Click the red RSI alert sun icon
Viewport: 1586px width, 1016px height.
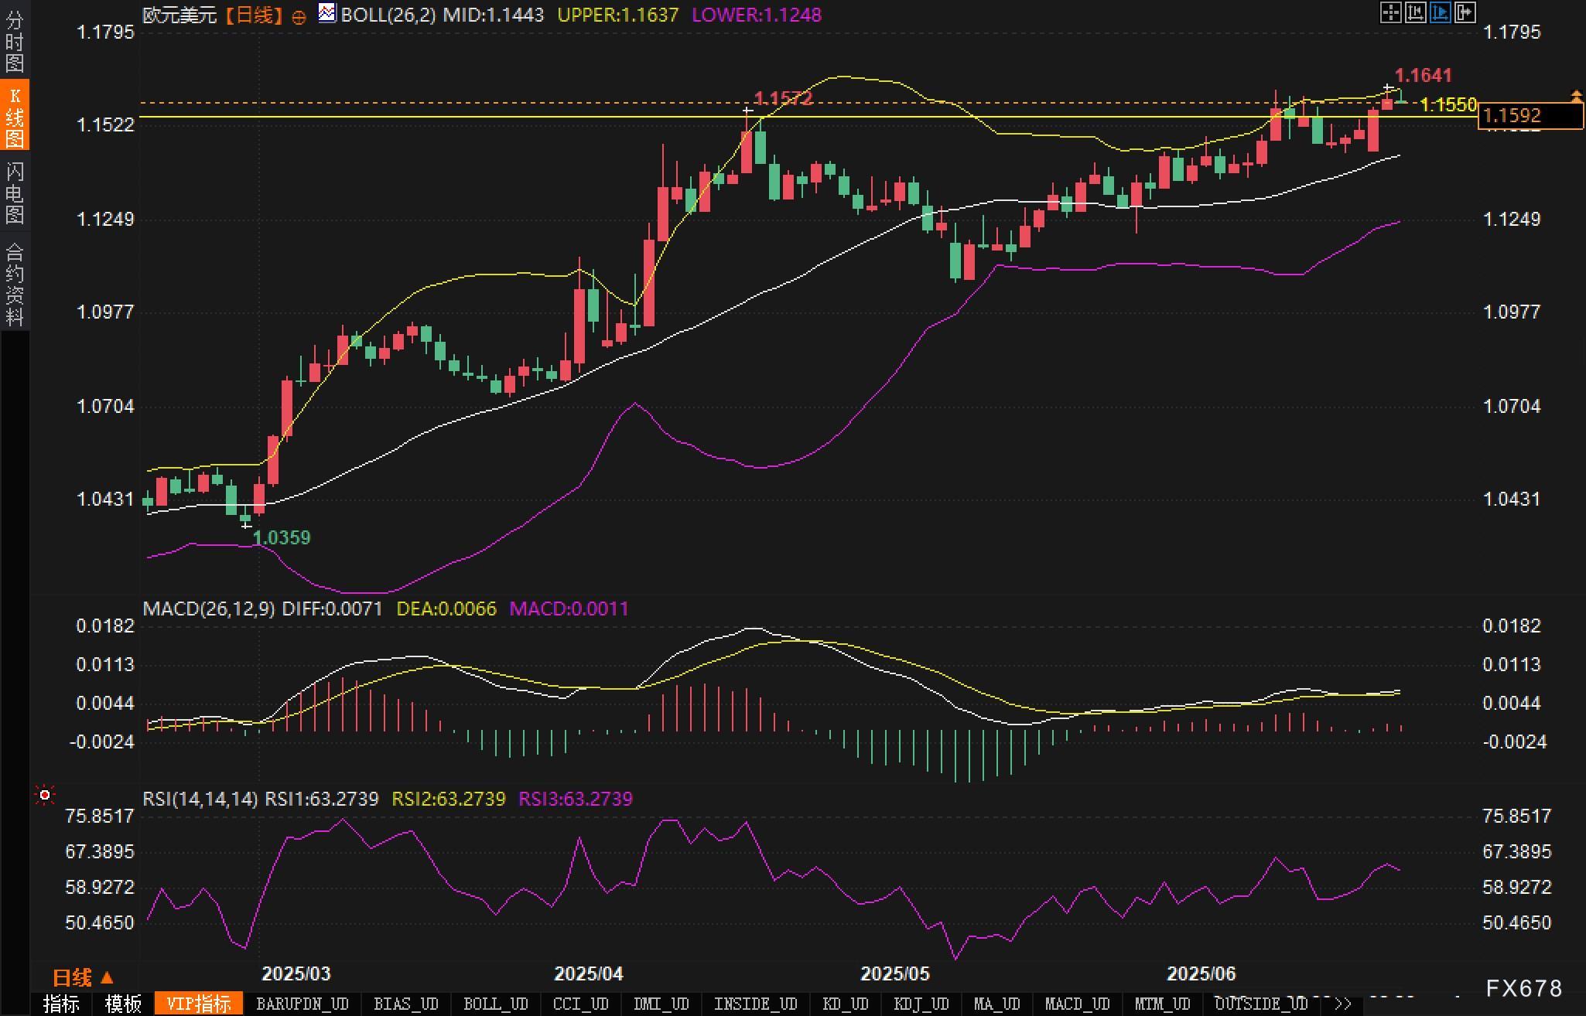click(45, 795)
